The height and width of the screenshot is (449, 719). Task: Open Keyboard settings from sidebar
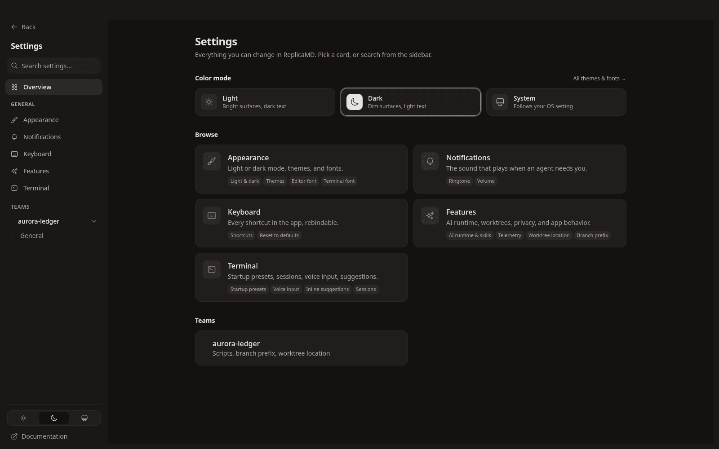pos(54,154)
